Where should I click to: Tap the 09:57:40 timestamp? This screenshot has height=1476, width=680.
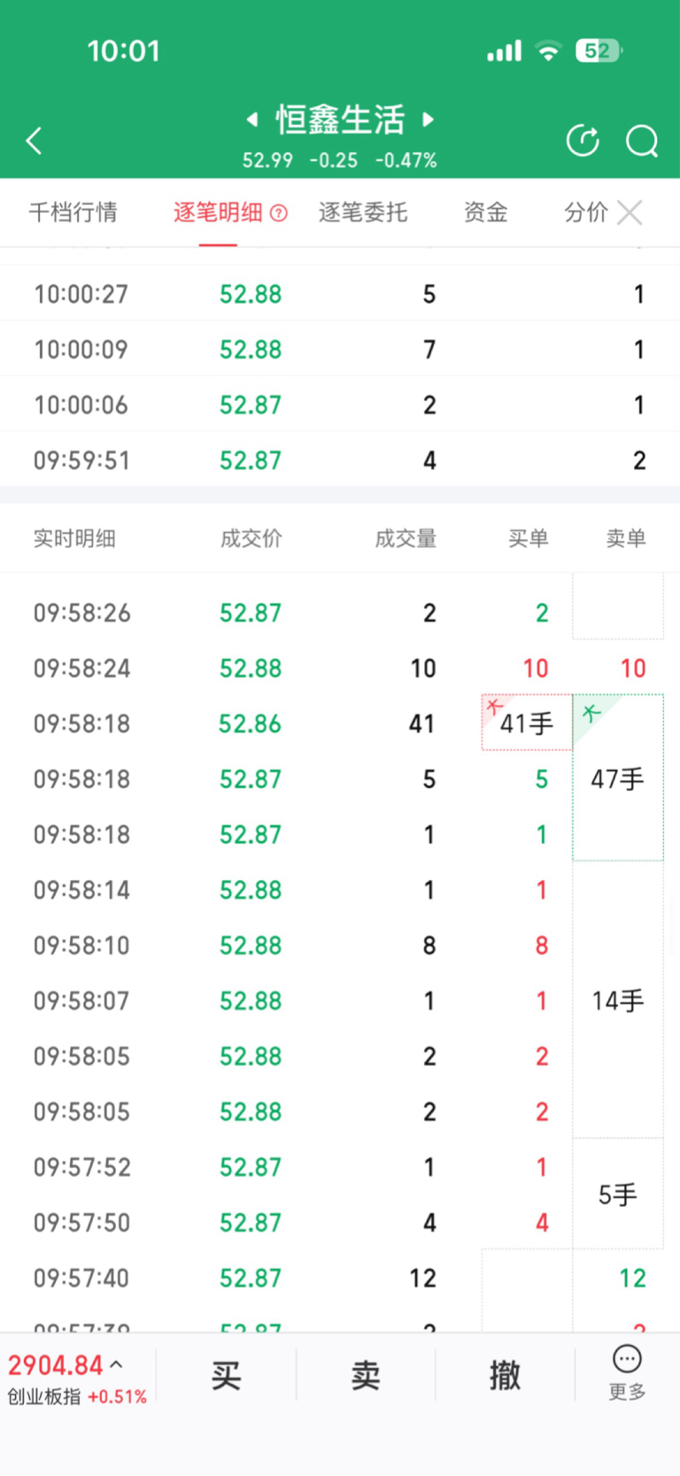82,1278
